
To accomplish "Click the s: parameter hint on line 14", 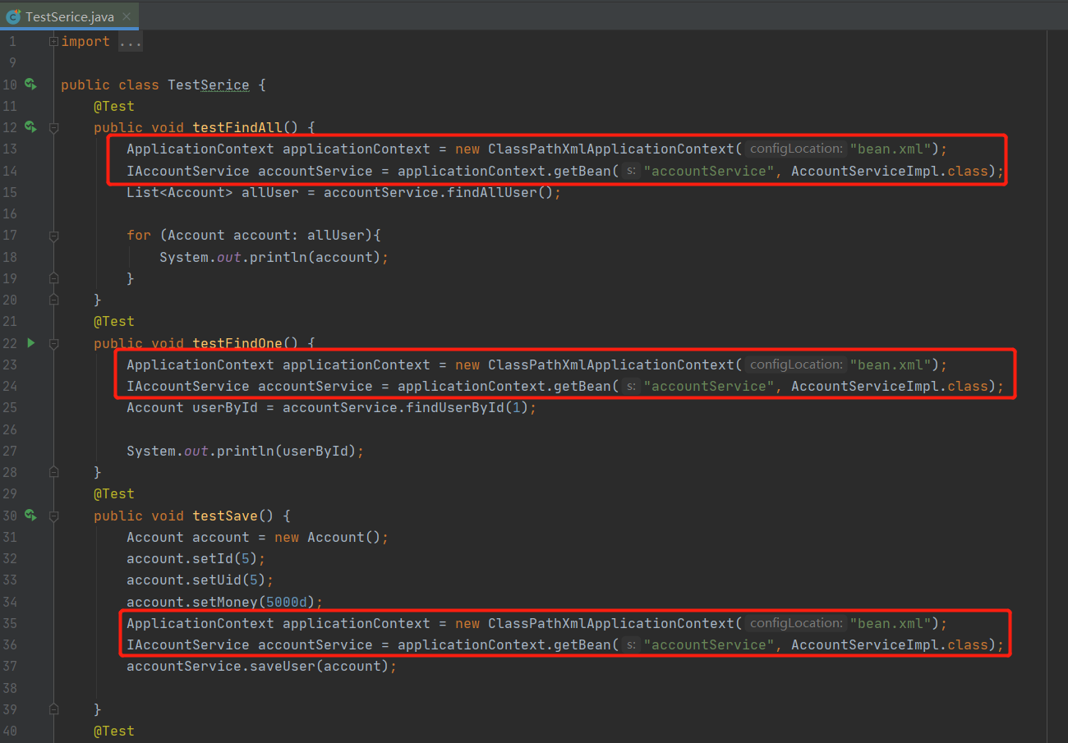I will tap(630, 171).
